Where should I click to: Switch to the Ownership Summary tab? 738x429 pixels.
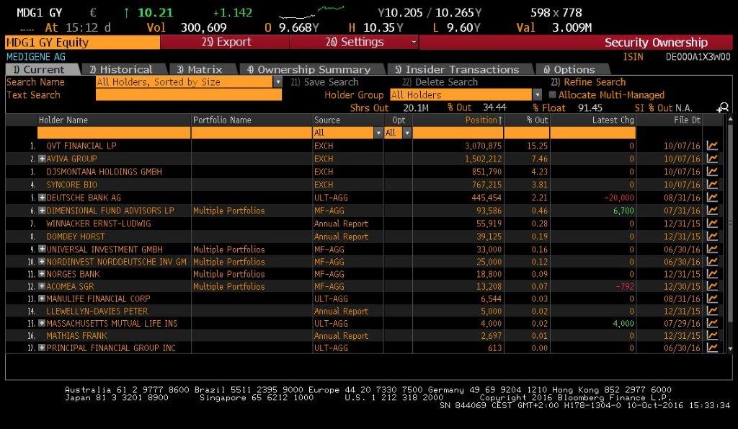[x=312, y=69]
